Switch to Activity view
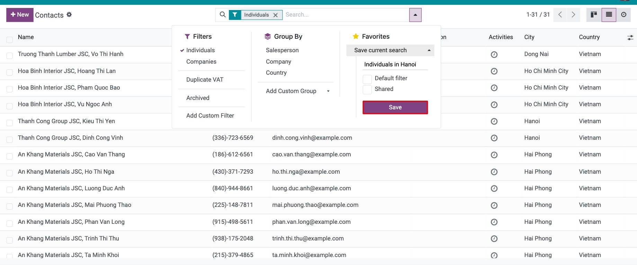Screen dimensions: 637x265 [623, 15]
